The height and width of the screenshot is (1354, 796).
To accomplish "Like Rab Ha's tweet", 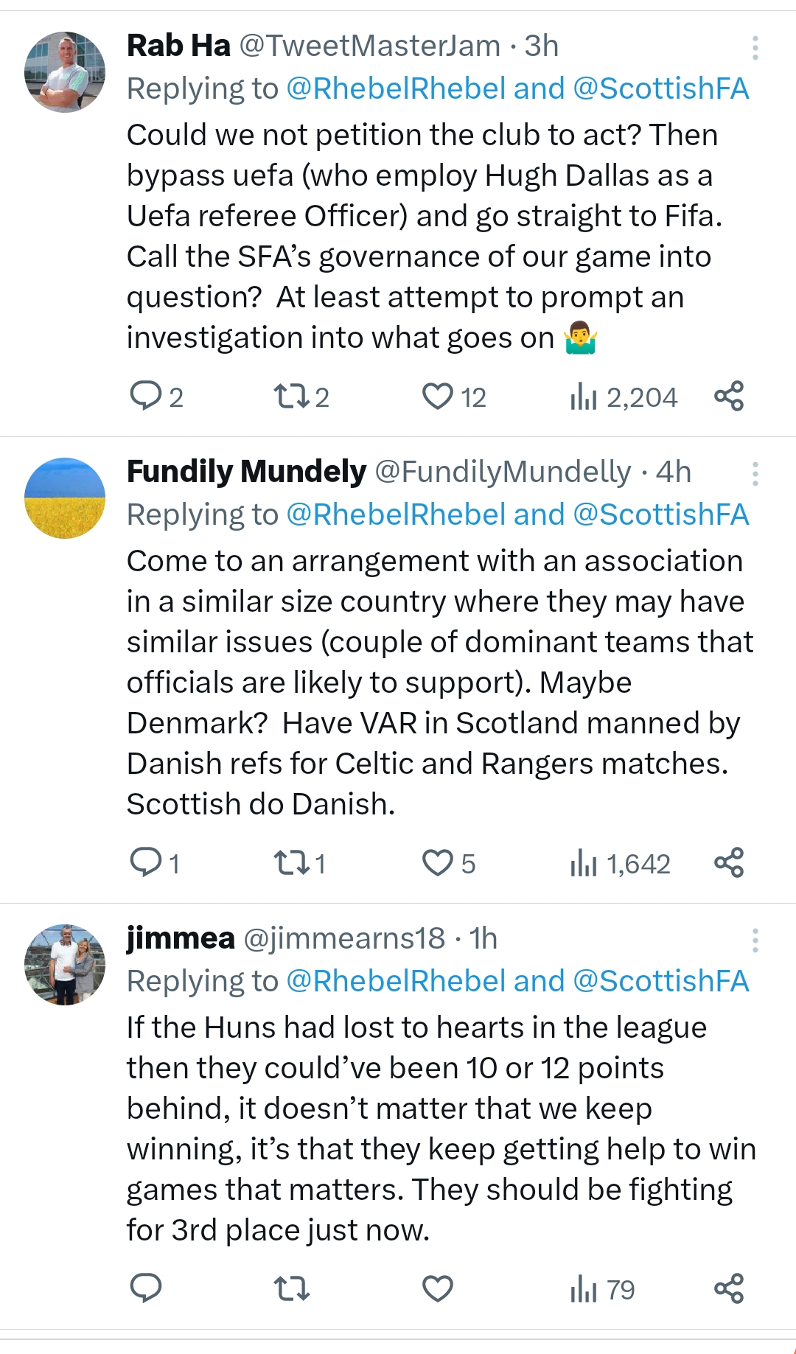I will click(437, 397).
